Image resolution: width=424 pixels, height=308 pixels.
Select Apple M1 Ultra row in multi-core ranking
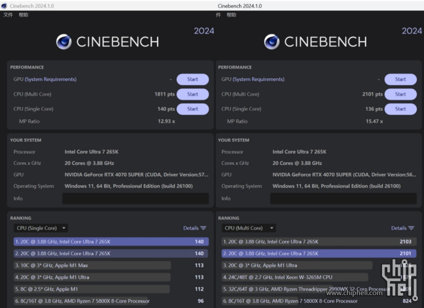click(319, 265)
